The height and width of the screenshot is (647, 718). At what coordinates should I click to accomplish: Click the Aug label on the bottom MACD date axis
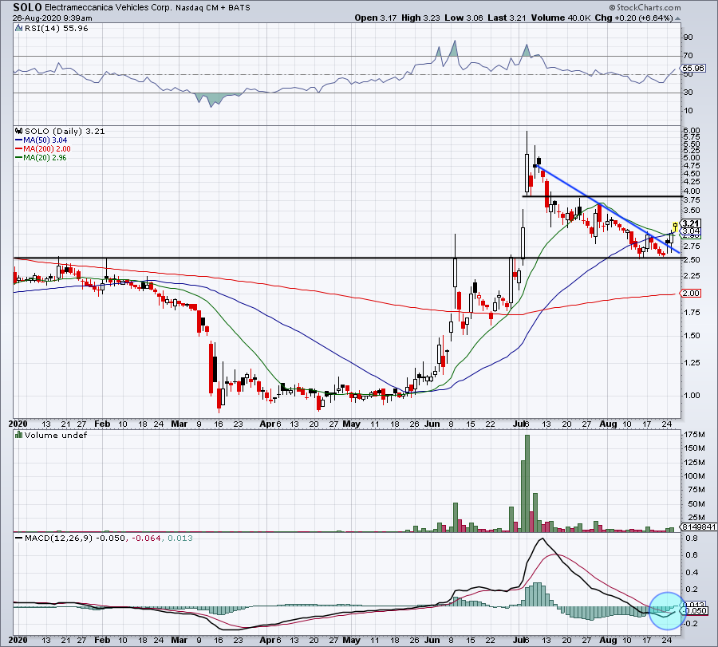pyautogui.click(x=608, y=640)
